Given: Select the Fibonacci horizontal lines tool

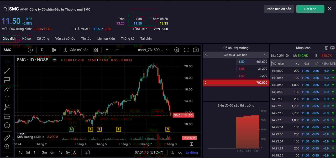Looking at the screenshot, I should (x=7, y=80).
